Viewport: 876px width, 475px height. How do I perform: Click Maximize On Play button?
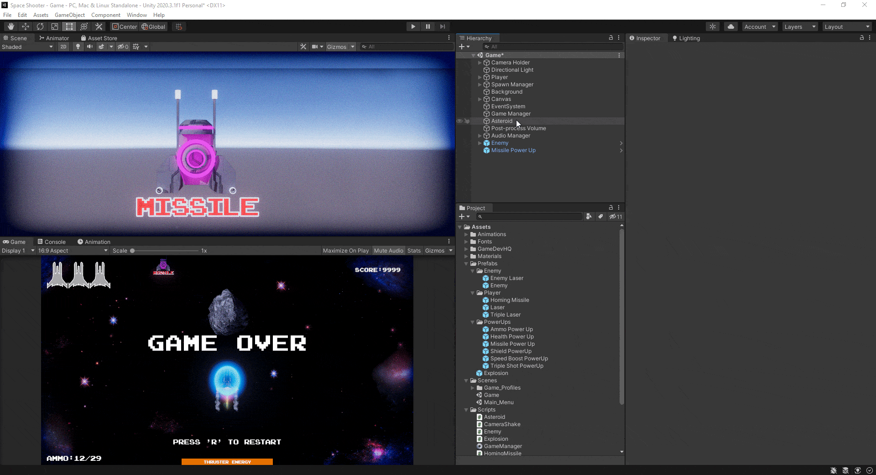(346, 250)
